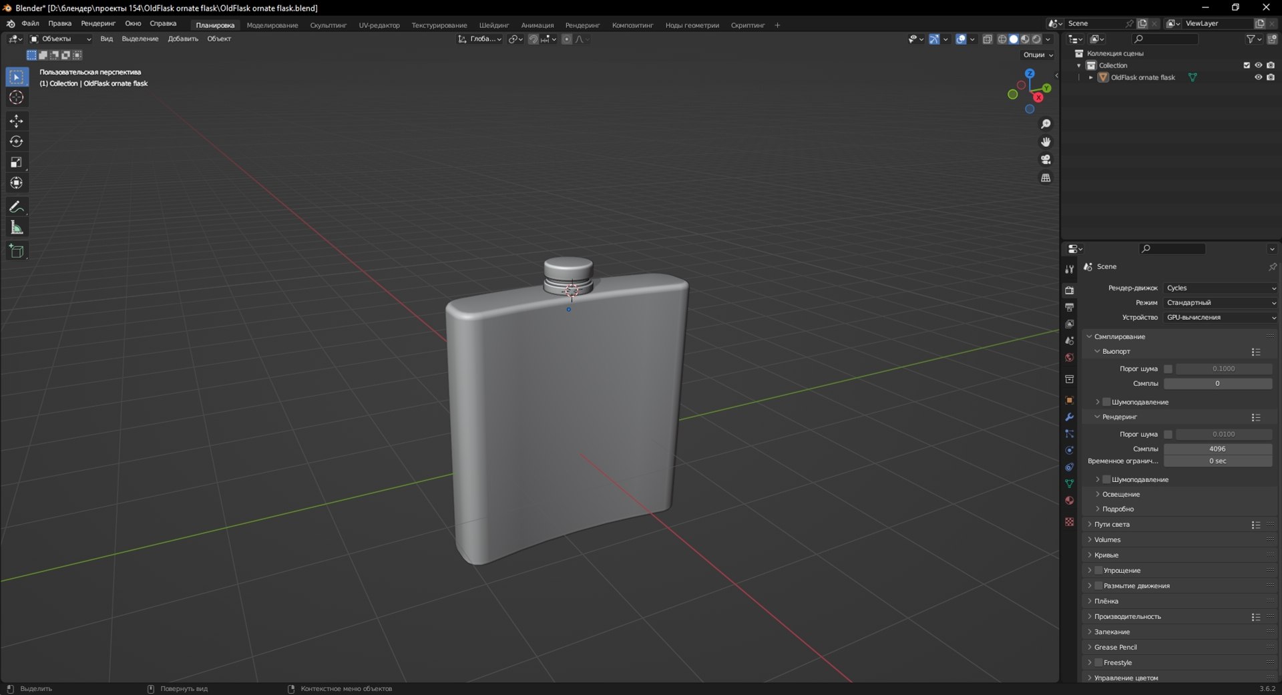The image size is (1282, 695).
Task: Activate the 3D Cursor tool
Action: pyautogui.click(x=17, y=97)
